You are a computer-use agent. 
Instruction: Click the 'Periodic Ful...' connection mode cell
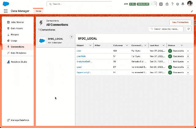(x=139, y=62)
